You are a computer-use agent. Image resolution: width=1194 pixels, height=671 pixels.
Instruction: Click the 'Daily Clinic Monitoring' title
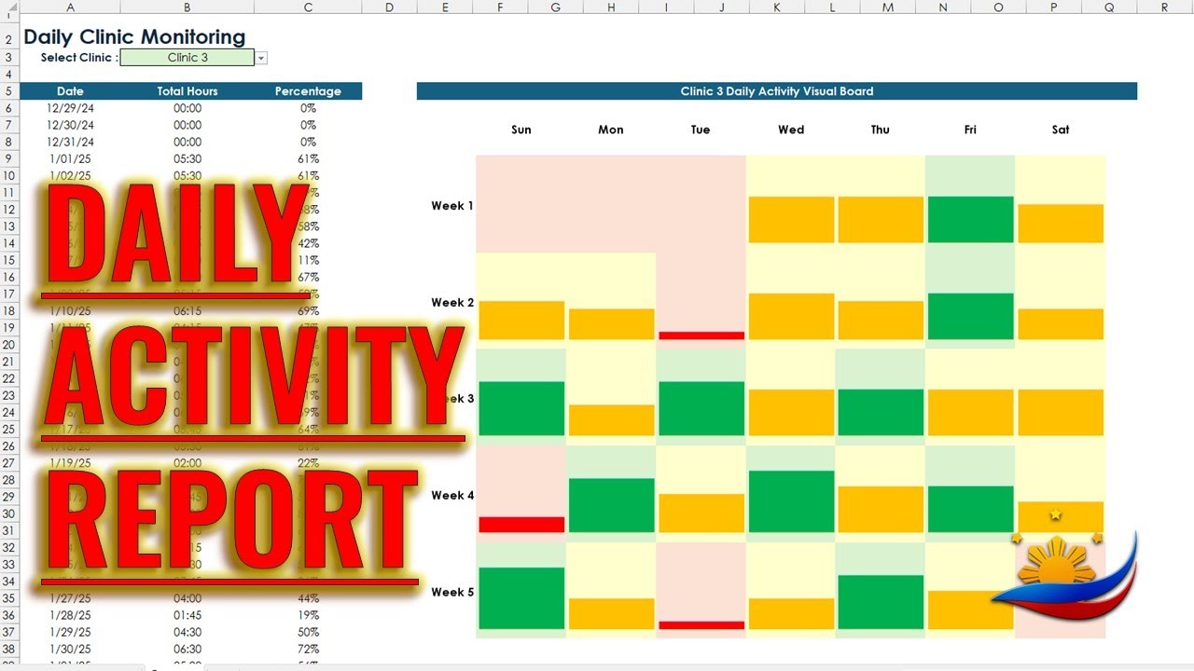pos(134,37)
